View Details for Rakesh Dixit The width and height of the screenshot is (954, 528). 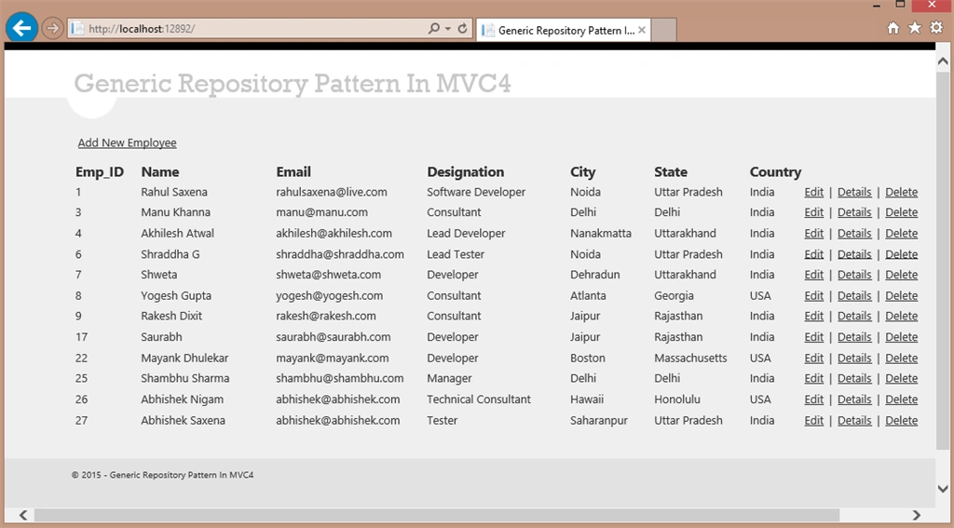[854, 317]
